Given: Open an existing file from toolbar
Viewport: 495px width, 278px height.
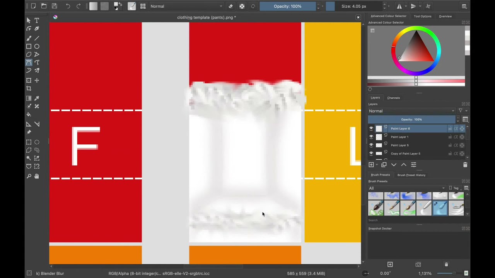Looking at the screenshot, I should pyautogui.click(x=44, y=6).
